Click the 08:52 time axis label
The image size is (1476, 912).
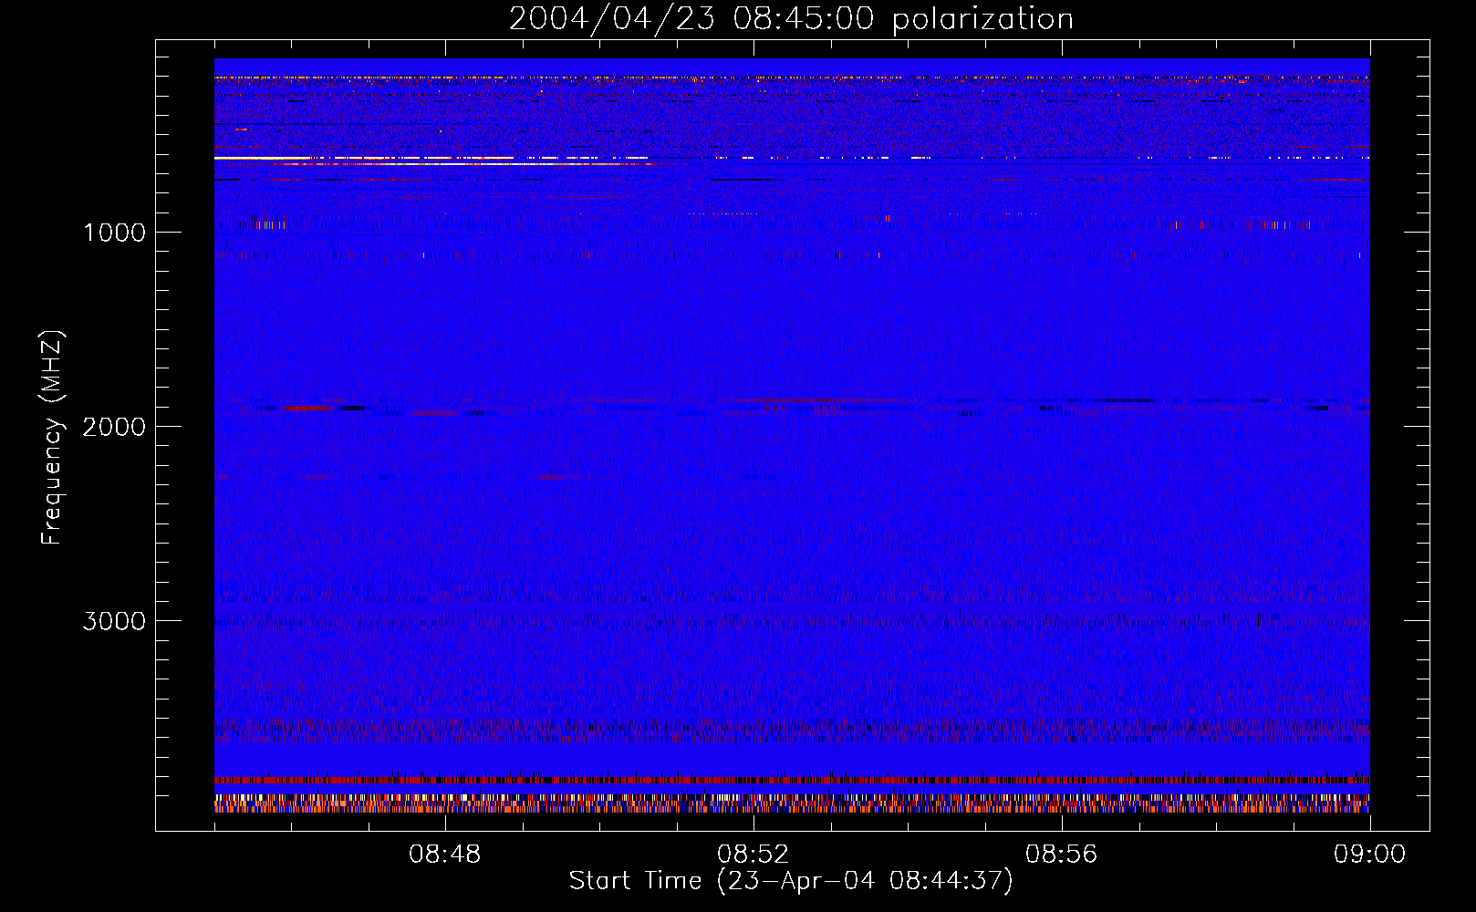[x=754, y=855]
